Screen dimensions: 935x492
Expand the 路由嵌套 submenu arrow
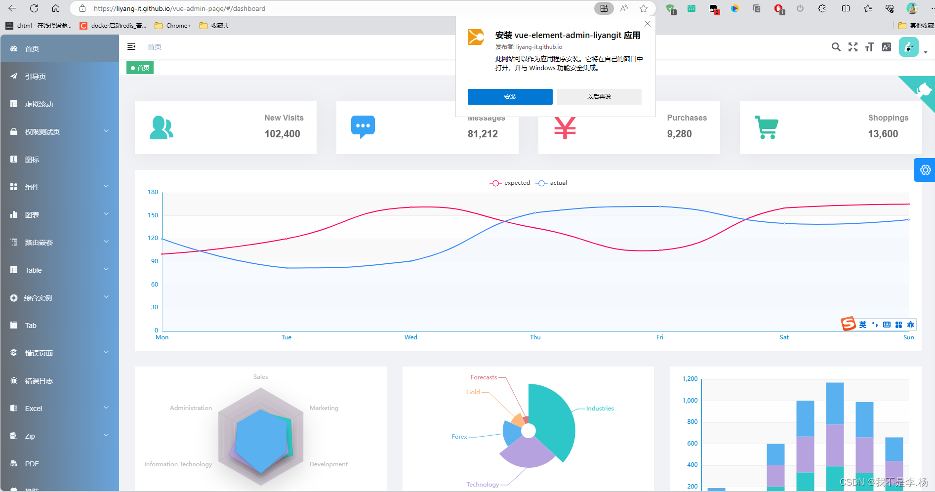(106, 242)
